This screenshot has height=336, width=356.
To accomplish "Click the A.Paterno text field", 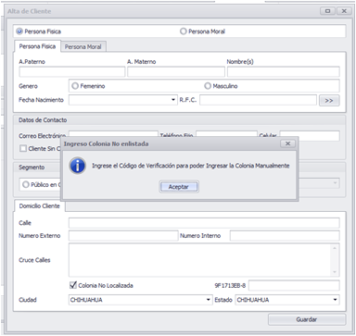I will point(72,72).
